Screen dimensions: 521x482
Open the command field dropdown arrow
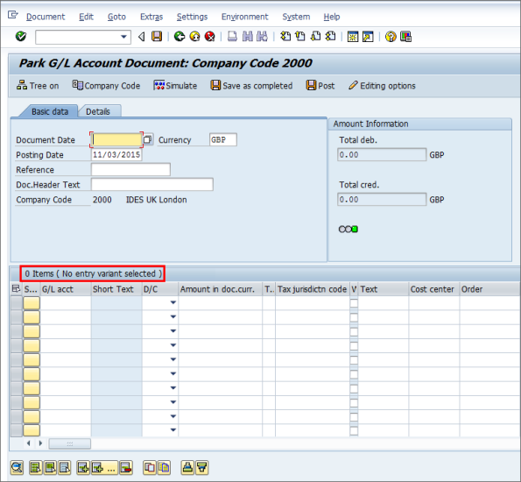(123, 37)
